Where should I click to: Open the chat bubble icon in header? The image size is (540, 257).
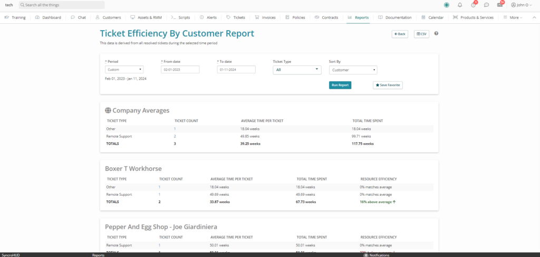486,5
